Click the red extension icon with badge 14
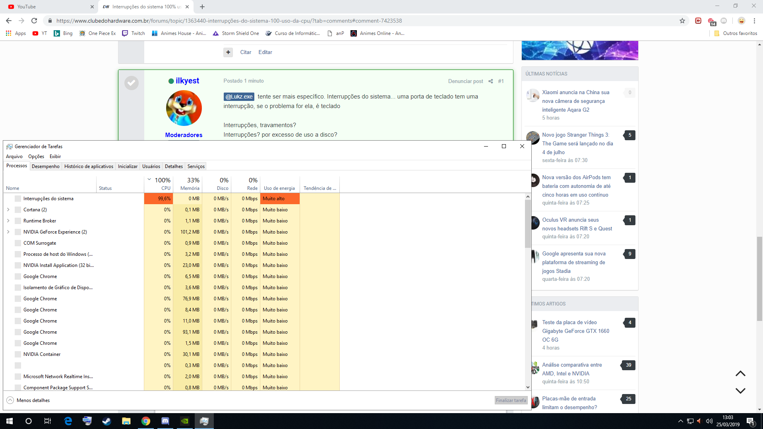This screenshot has height=429, width=763. [711, 21]
